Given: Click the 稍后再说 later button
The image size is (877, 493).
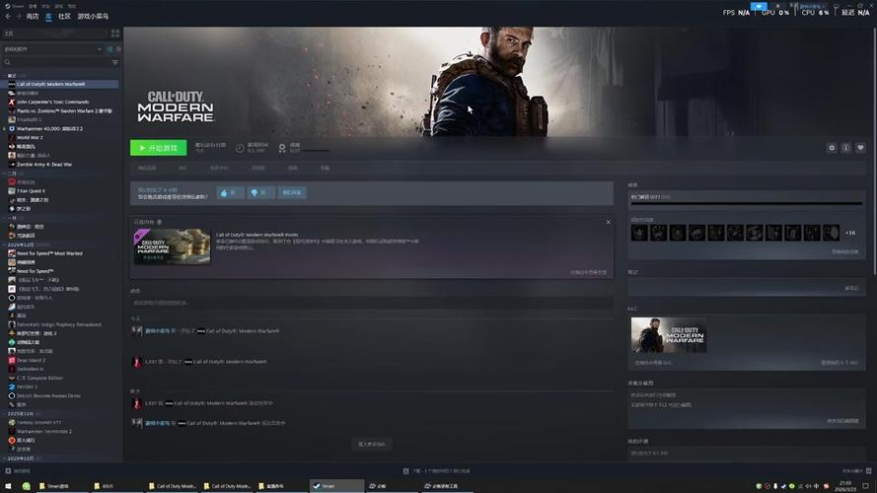Looking at the screenshot, I should click(x=292, y=193).
